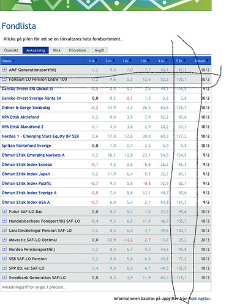Sort table by Namn column

(8, 61)
